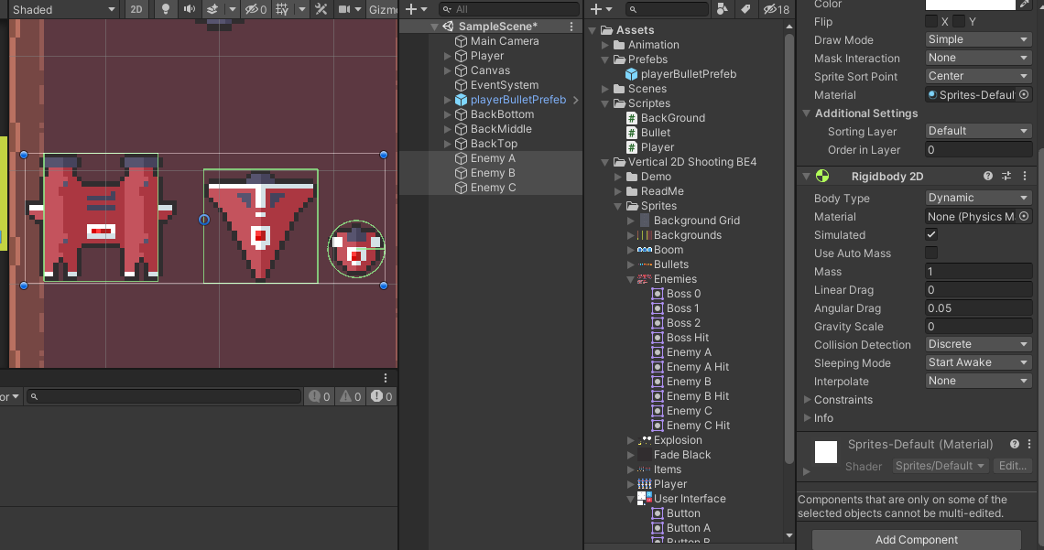Open SampleScene options kebab menu
The height and width of the screenshot is (550, 1044).
(x=571, y=27)
